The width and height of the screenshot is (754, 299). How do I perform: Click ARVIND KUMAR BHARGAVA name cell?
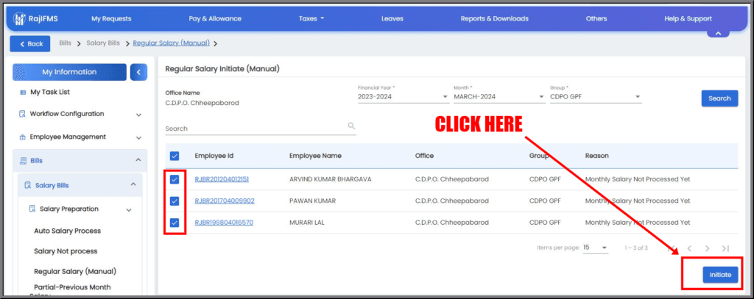tap(331, 179)
